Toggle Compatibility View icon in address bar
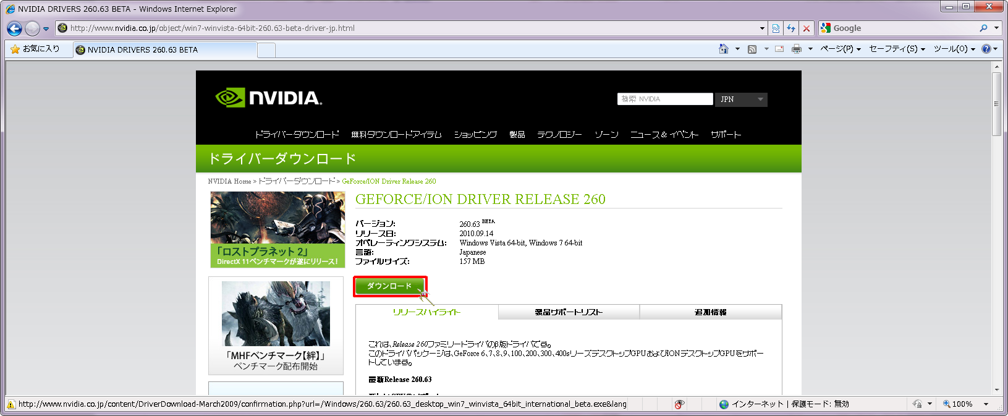Viewport: 1008px width, 416px height. click(776, 28)
